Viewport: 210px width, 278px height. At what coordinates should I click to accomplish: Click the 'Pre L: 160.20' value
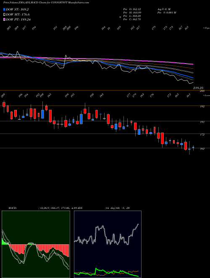pos(132,16)
